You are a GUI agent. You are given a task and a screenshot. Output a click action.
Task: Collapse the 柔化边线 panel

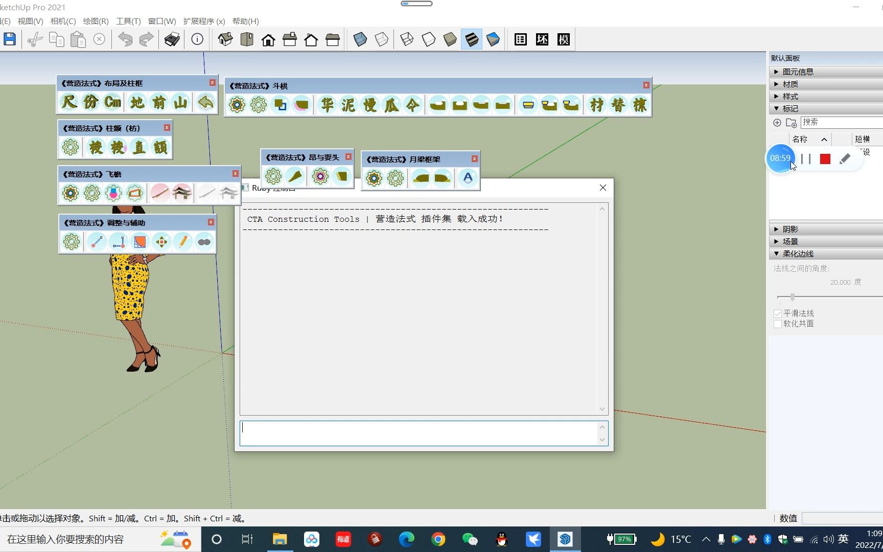click(x=798, y=254)
